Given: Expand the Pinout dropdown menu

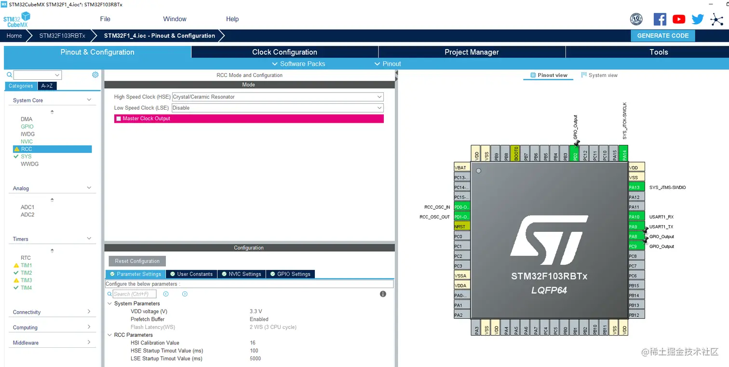Looking at the screenshot, I should point(388,63).
